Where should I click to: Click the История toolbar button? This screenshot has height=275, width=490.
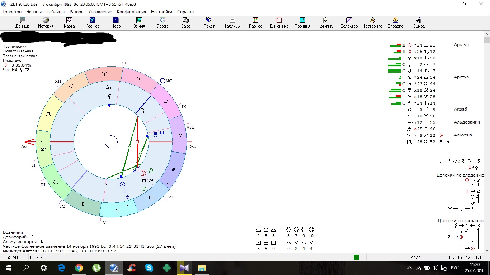(46, 23)
